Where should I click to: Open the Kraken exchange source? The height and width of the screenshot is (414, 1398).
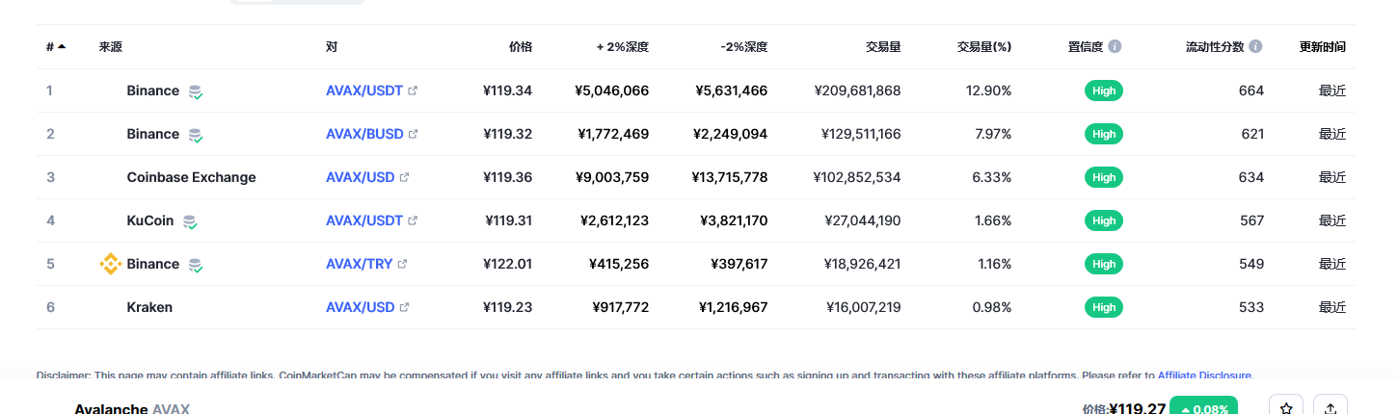pos(149,307)
